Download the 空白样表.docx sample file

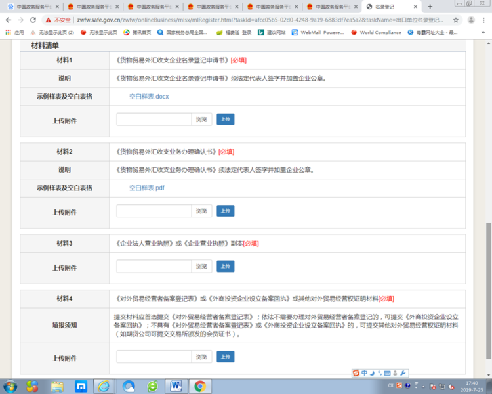pos(149,97)
